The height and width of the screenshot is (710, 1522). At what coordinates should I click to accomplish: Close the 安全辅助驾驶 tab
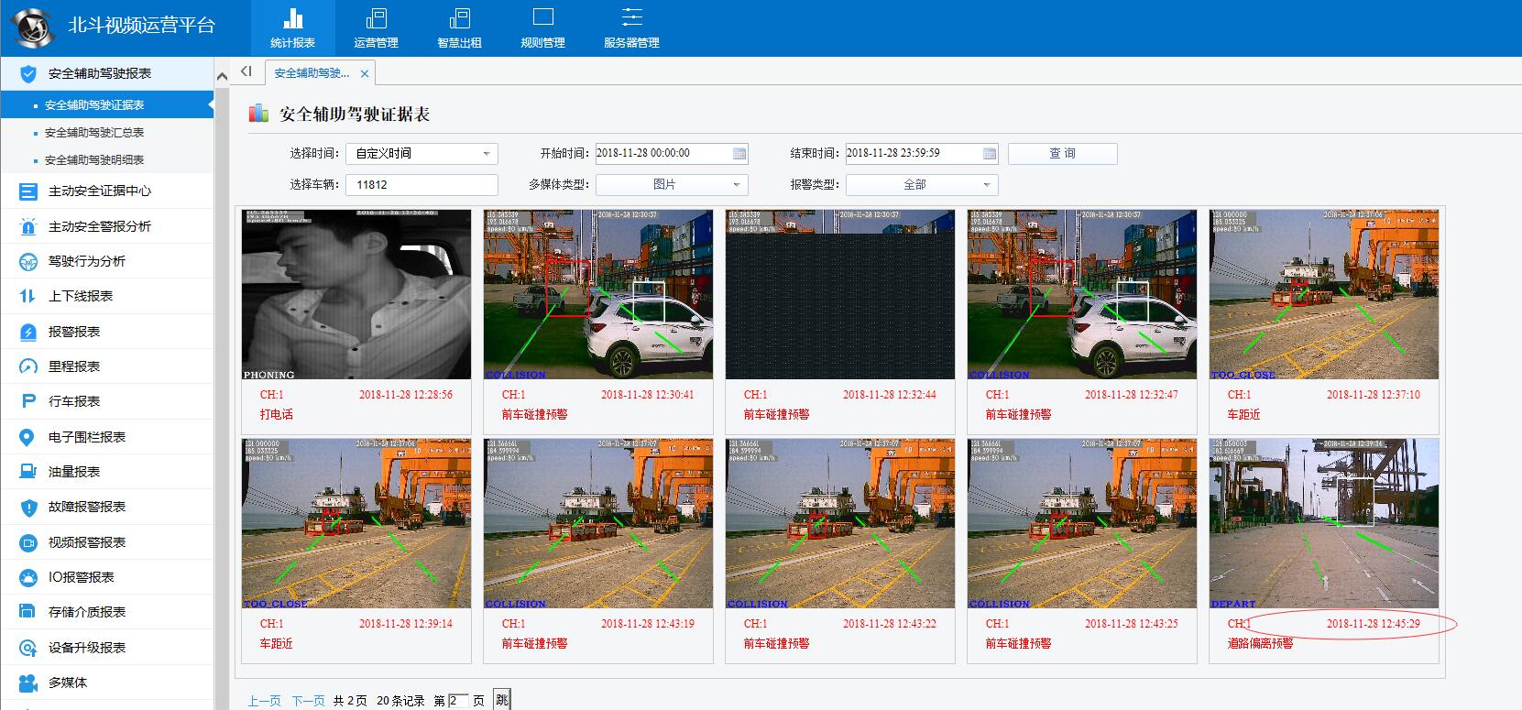coord(365,73)
